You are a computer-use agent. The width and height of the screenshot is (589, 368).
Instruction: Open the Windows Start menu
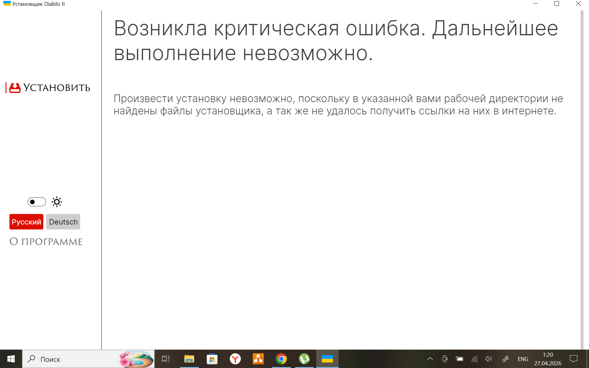(x=11, y=359)
